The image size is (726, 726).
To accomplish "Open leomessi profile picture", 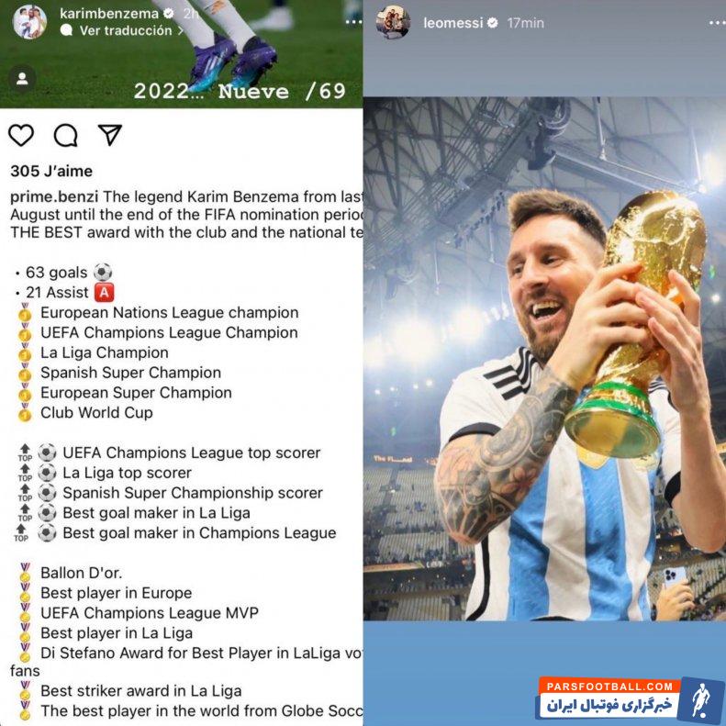I will [393, 22].
